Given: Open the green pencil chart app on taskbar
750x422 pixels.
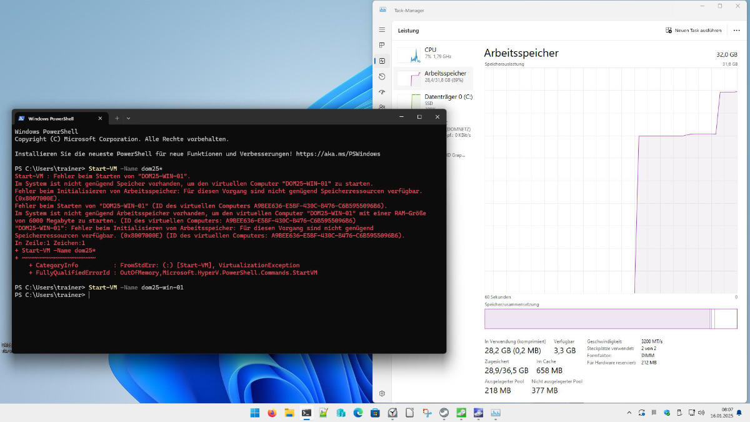Looking at the screenshot, I should tap(324, 413).
